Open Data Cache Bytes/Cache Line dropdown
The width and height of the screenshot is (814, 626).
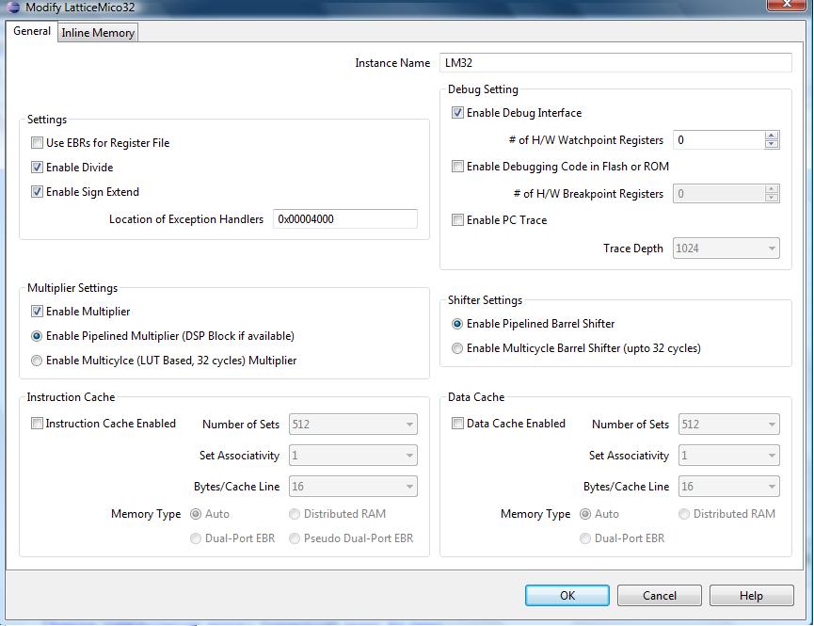(729, 487)
